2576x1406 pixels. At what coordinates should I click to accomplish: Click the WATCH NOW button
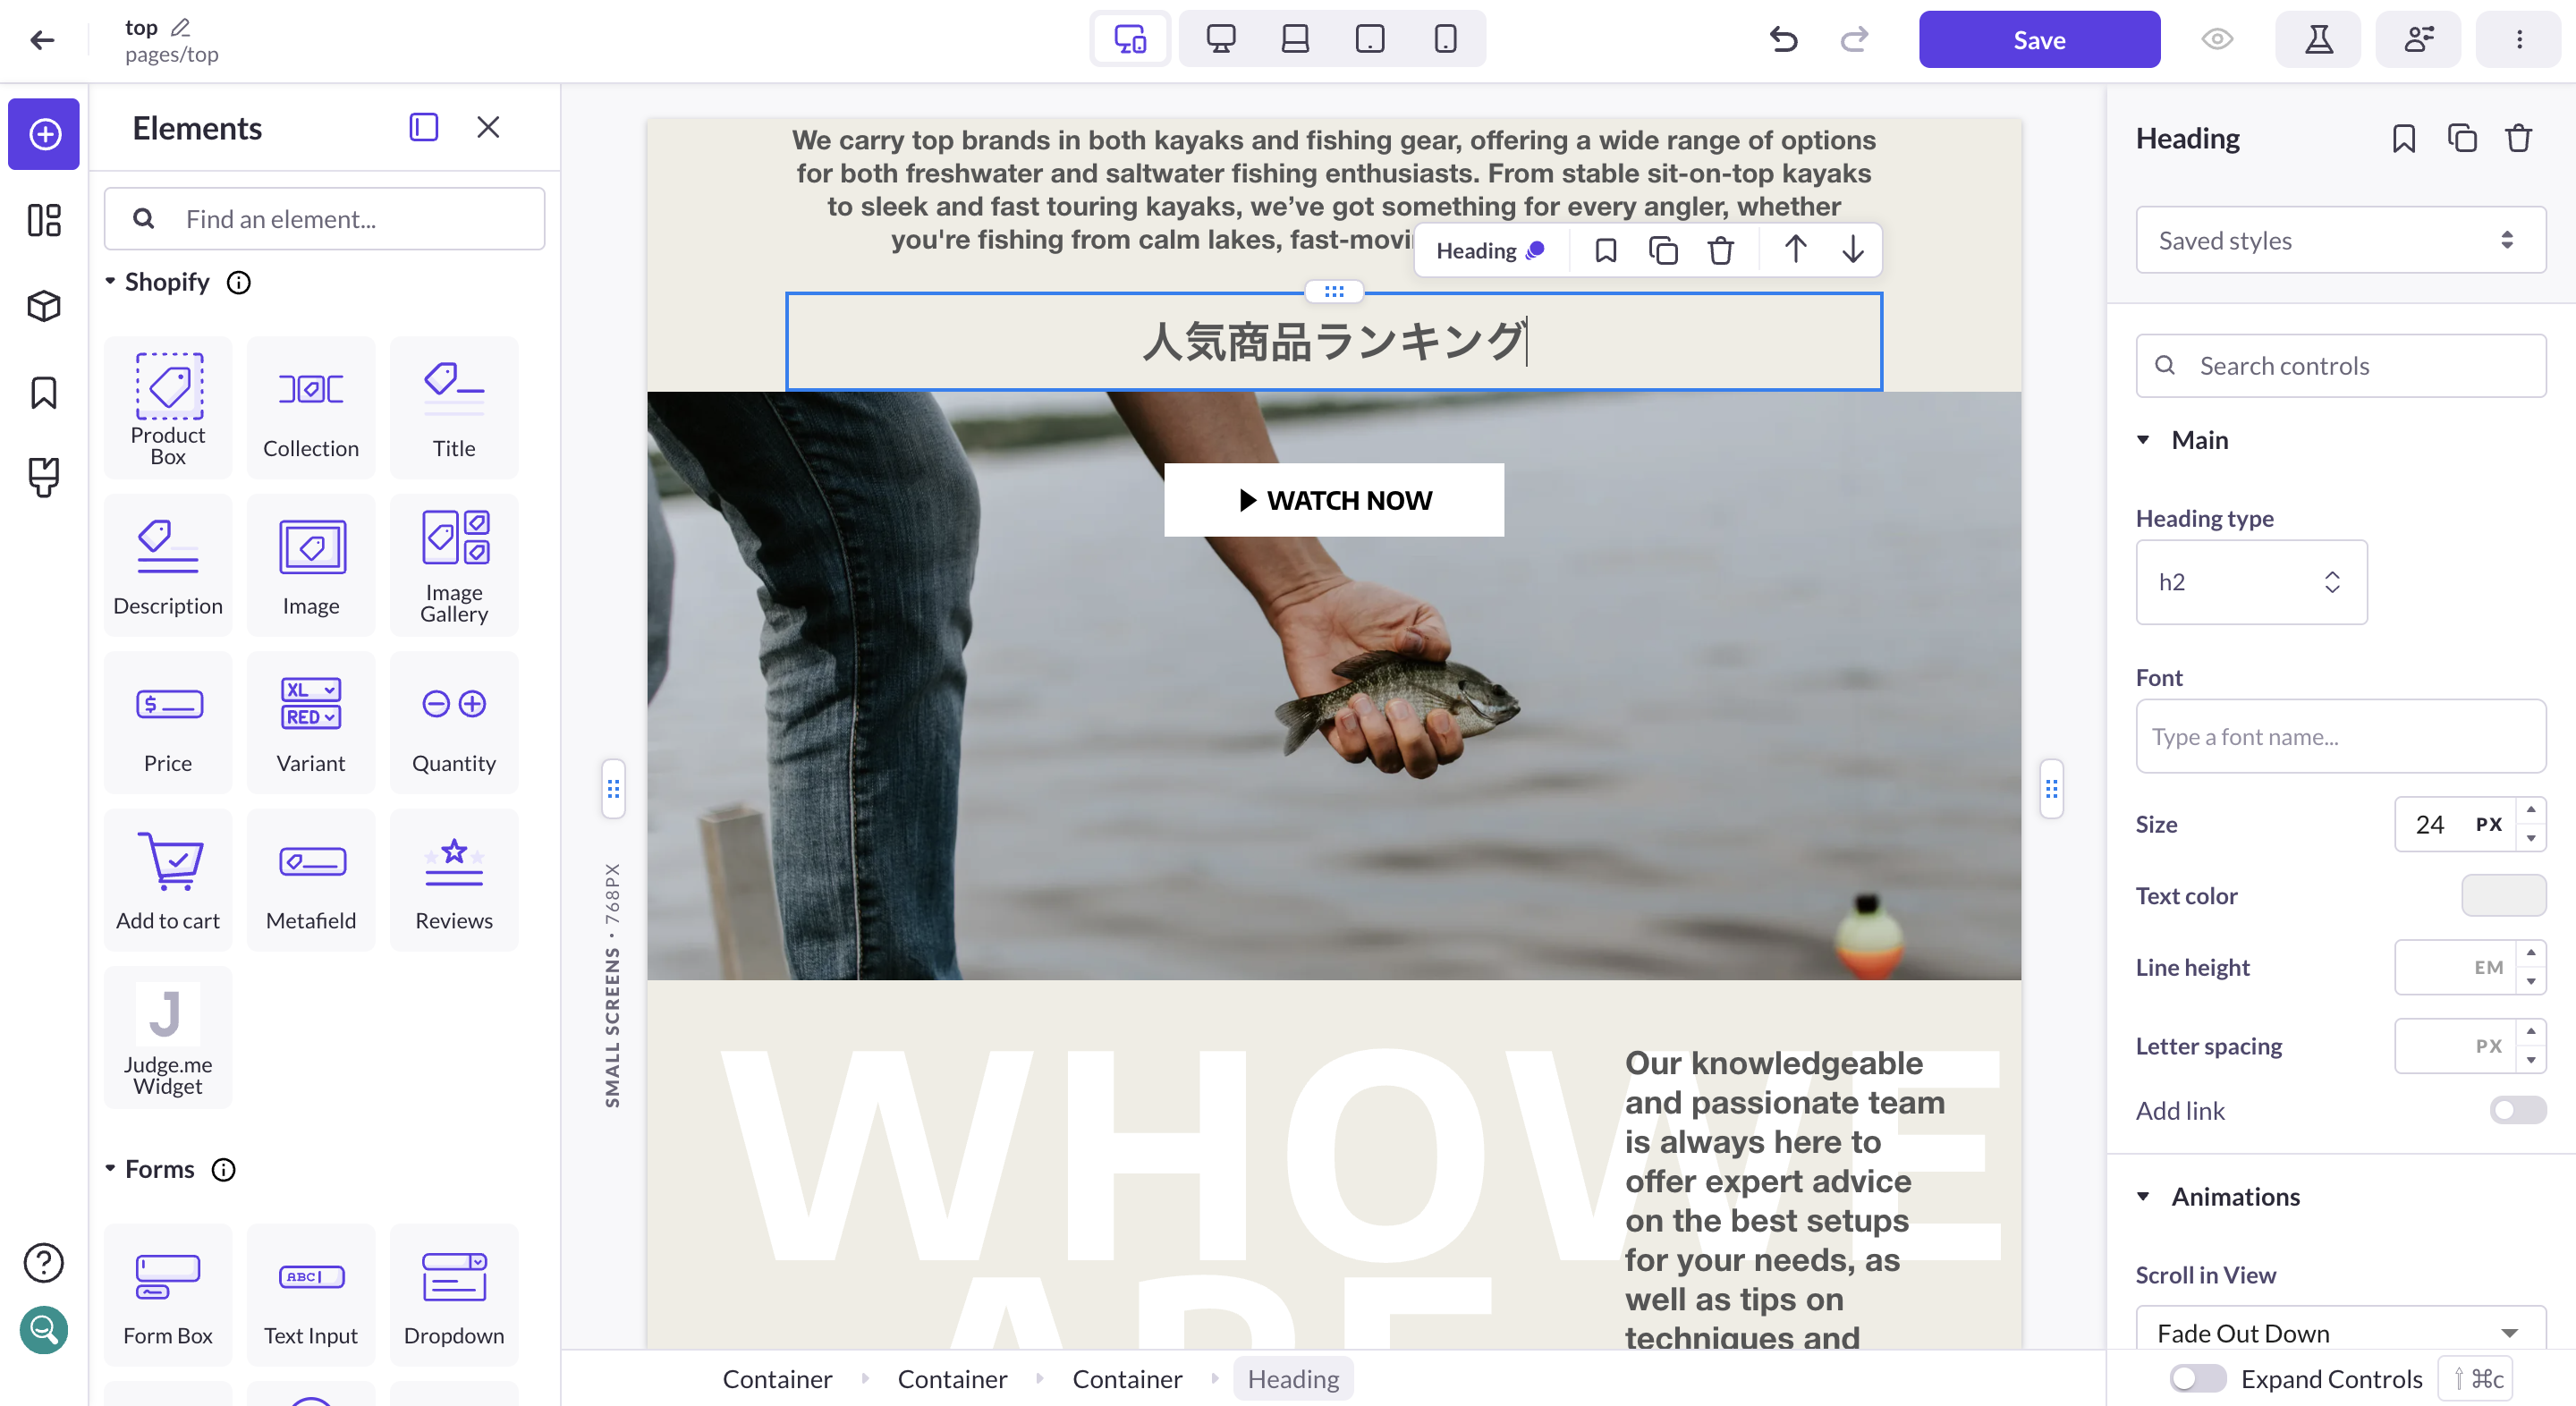(1334, 500)
